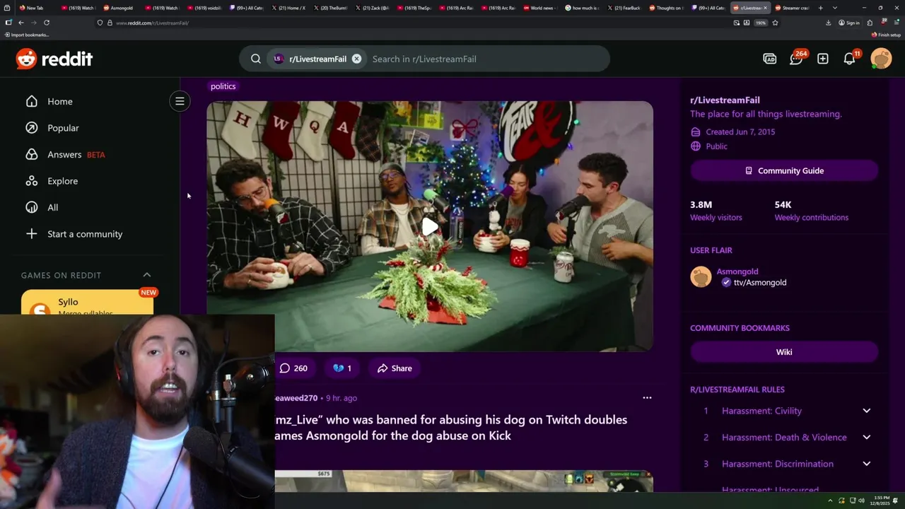This screenshot has width=905, height=509.
Task: Click the Asmongold user flair avatar
Action: (701, 276)
